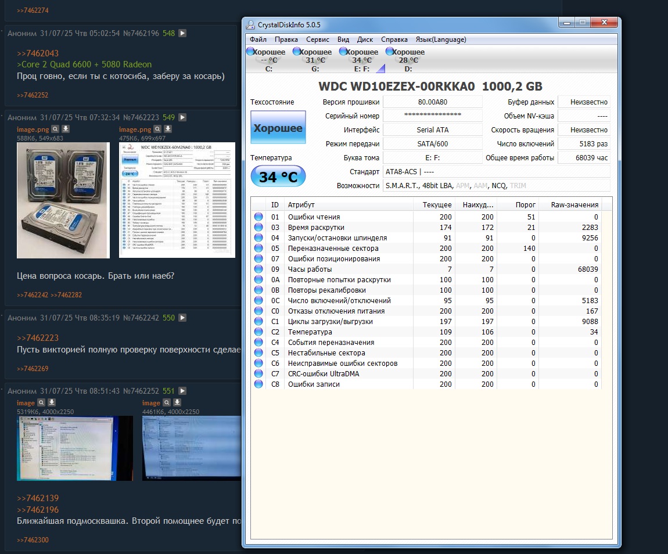Screen dimensions: 668x554
Task: Open the post menu arrow for post 548
Action: point(182,33)
